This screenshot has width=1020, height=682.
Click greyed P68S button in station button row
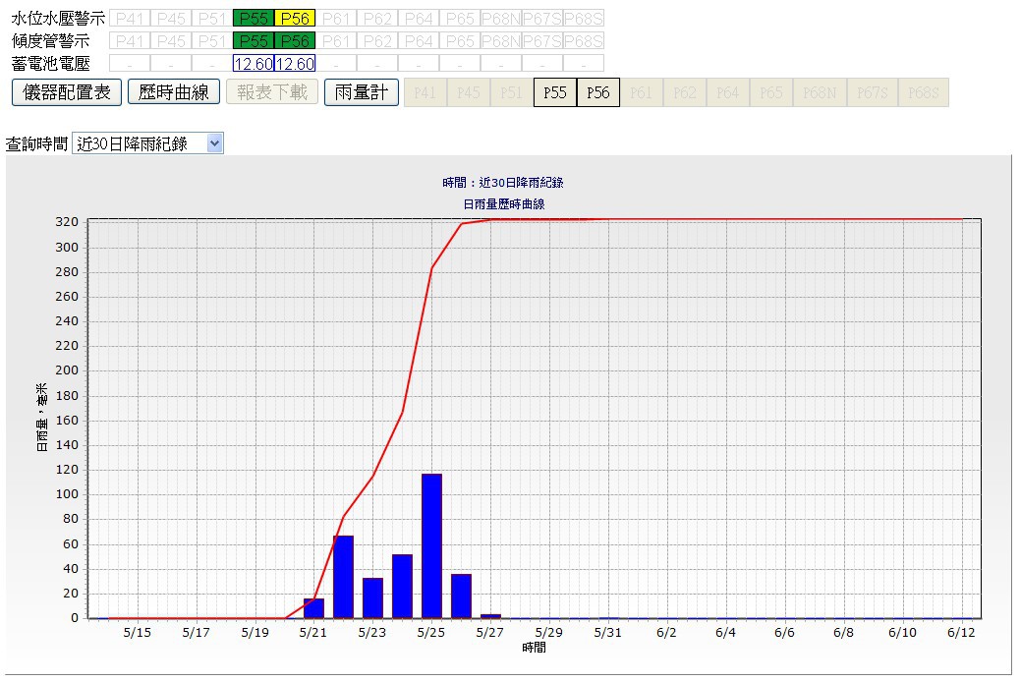click(x=924, y=92)
